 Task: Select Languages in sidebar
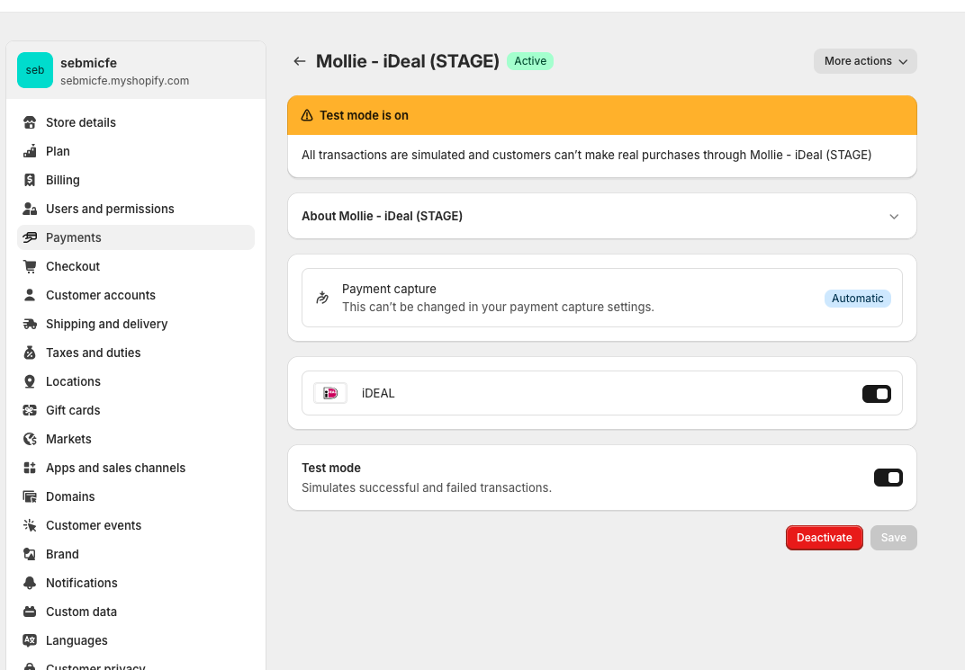tap(135, 640)
